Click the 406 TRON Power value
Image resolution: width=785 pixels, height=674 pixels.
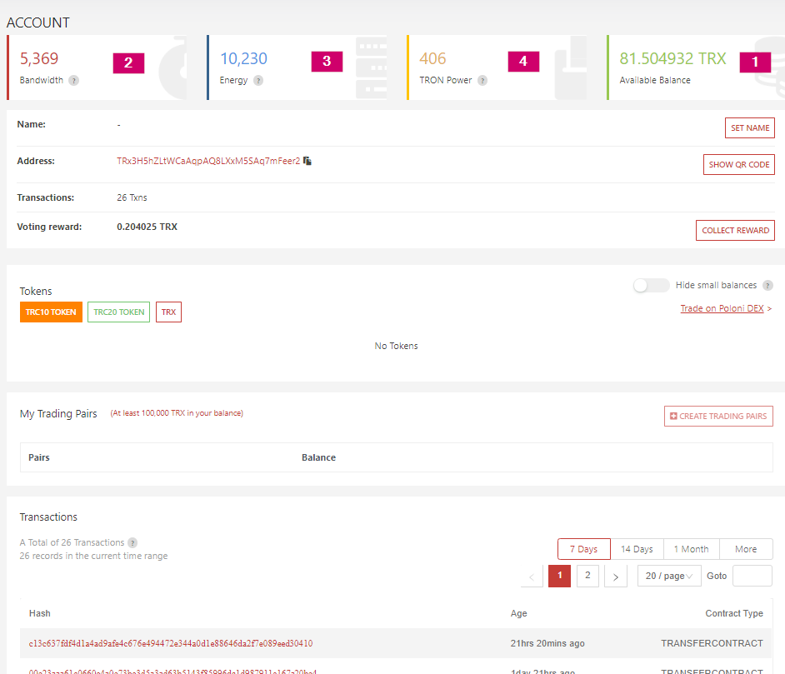(x=432, y=58)
